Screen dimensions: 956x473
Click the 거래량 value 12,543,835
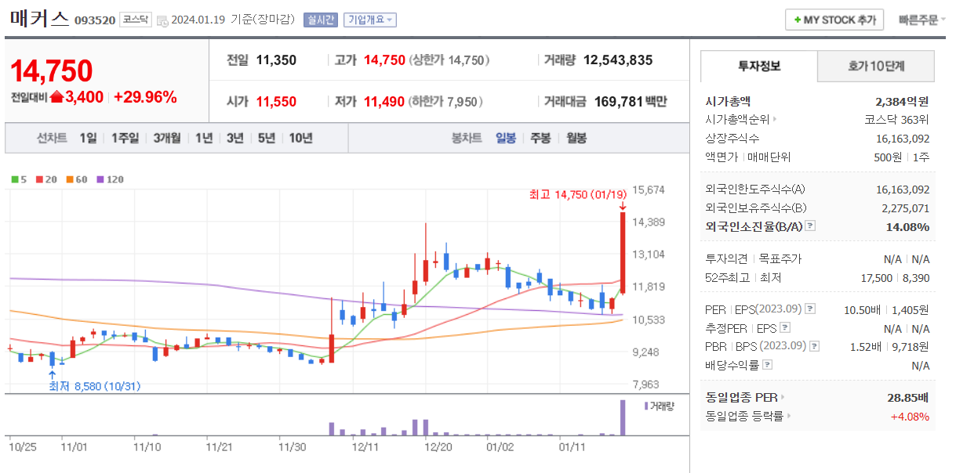click(x=618, y=60)
